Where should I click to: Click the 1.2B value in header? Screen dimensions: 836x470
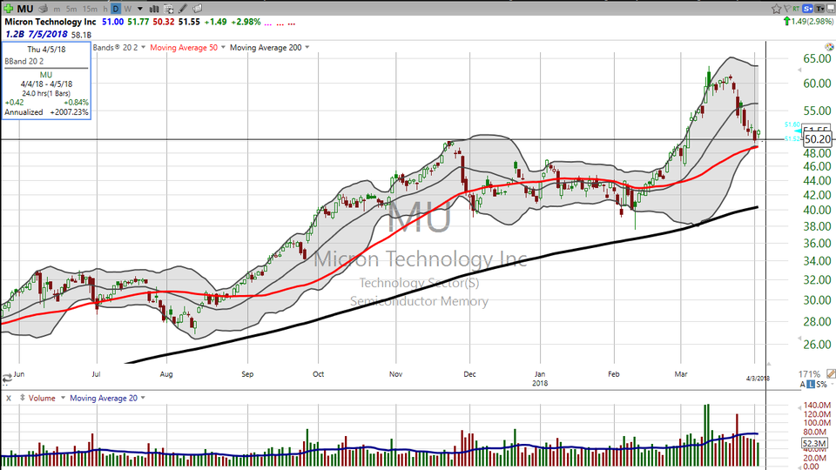point(15,34)
